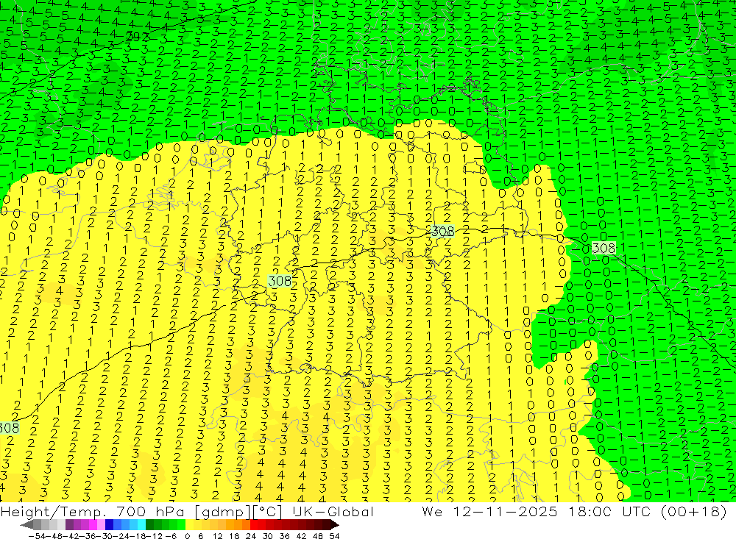This screenshot has width=736, height=539.
Task: Click the "36" legend value
Action: pos(284,536)
